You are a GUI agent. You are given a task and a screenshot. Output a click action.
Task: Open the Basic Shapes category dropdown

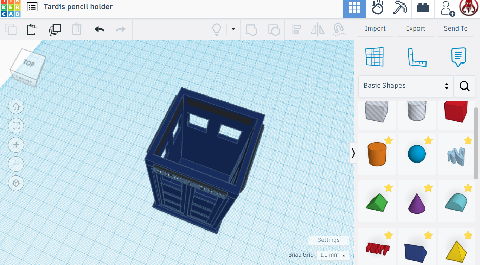tap(406, 86)
